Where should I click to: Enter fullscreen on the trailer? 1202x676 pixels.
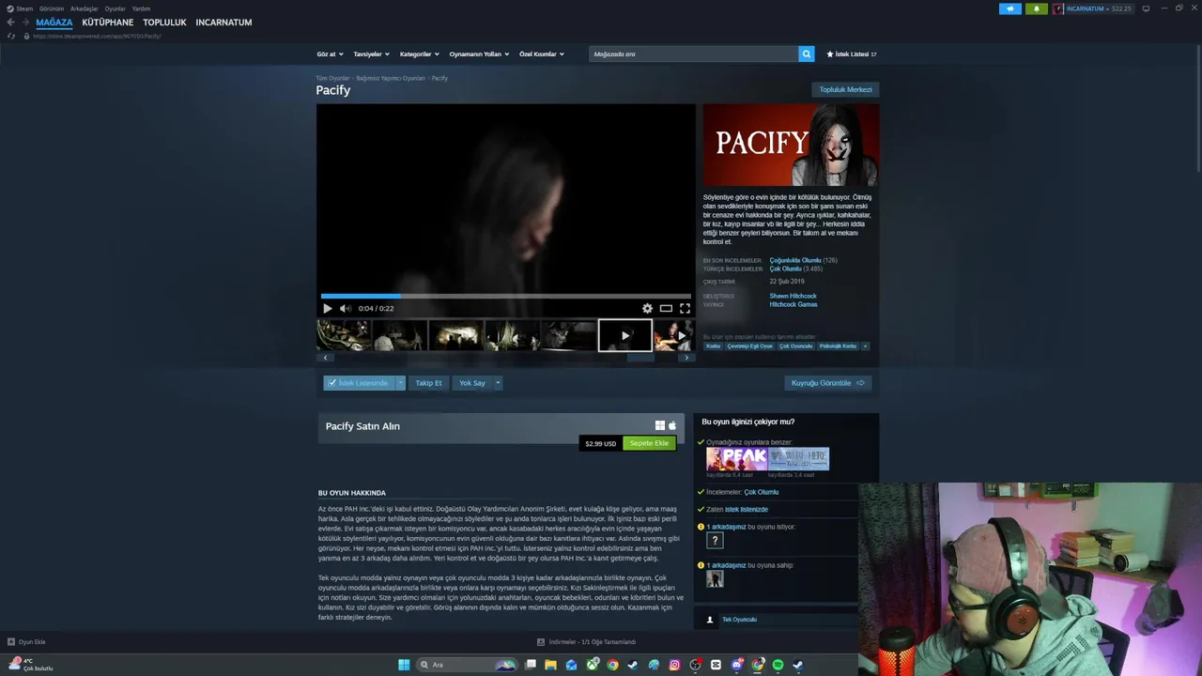[685, 308]
